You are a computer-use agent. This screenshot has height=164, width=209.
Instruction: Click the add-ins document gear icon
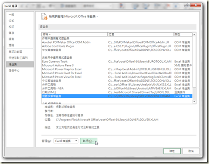(44, 16)
